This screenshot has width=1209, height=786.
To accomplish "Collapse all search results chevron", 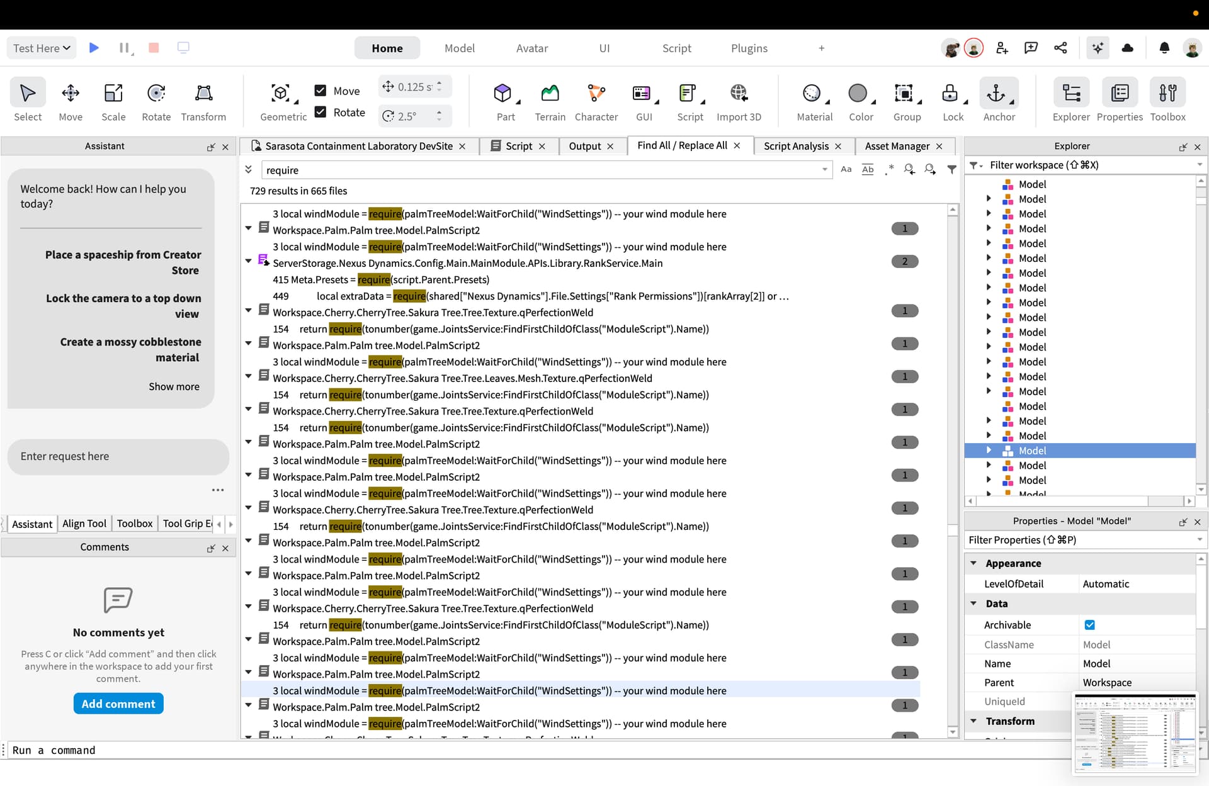I will [249, 170].
